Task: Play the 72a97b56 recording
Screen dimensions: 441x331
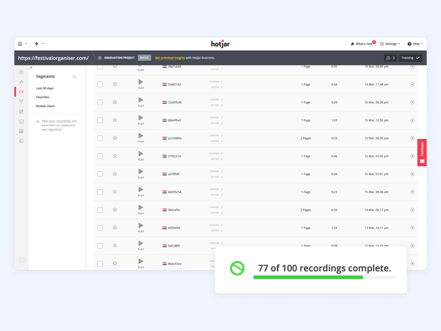Action: pyautogui.click(x=141, y=100)
